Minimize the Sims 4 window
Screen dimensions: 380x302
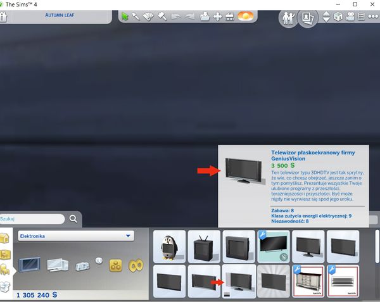pos(338,4)
